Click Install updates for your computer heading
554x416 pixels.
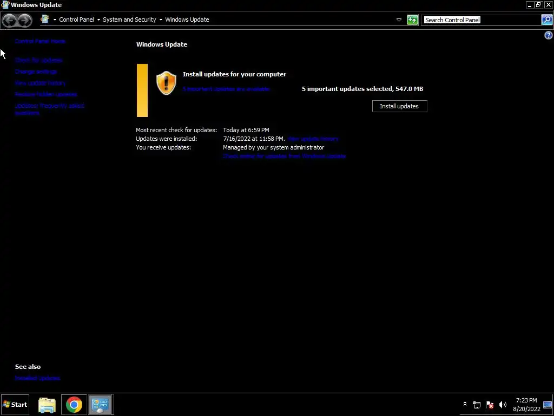click(235, 74)
